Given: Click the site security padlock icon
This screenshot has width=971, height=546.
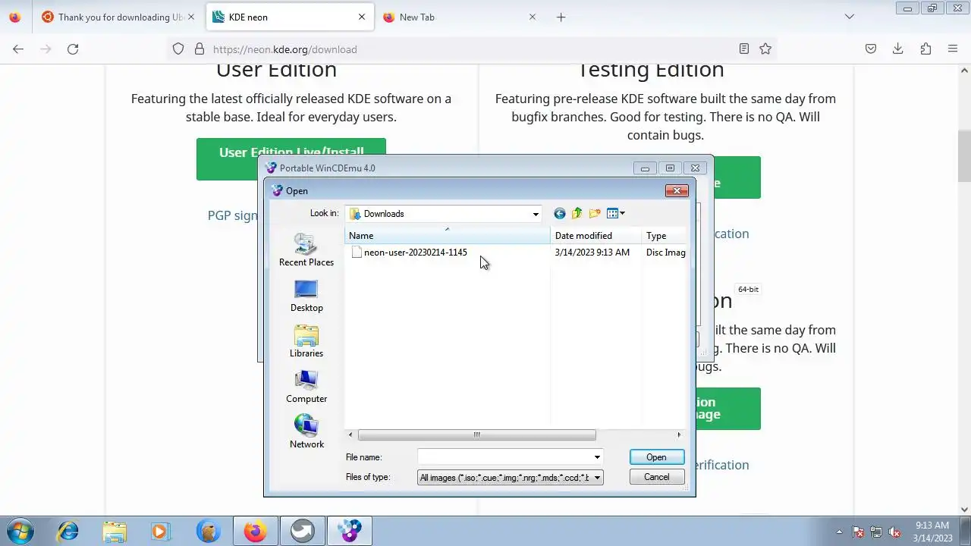Looking at the screenshot, I should (200, 49).
